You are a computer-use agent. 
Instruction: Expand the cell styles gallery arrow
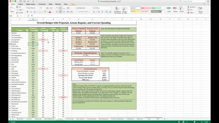coord(163,10)
